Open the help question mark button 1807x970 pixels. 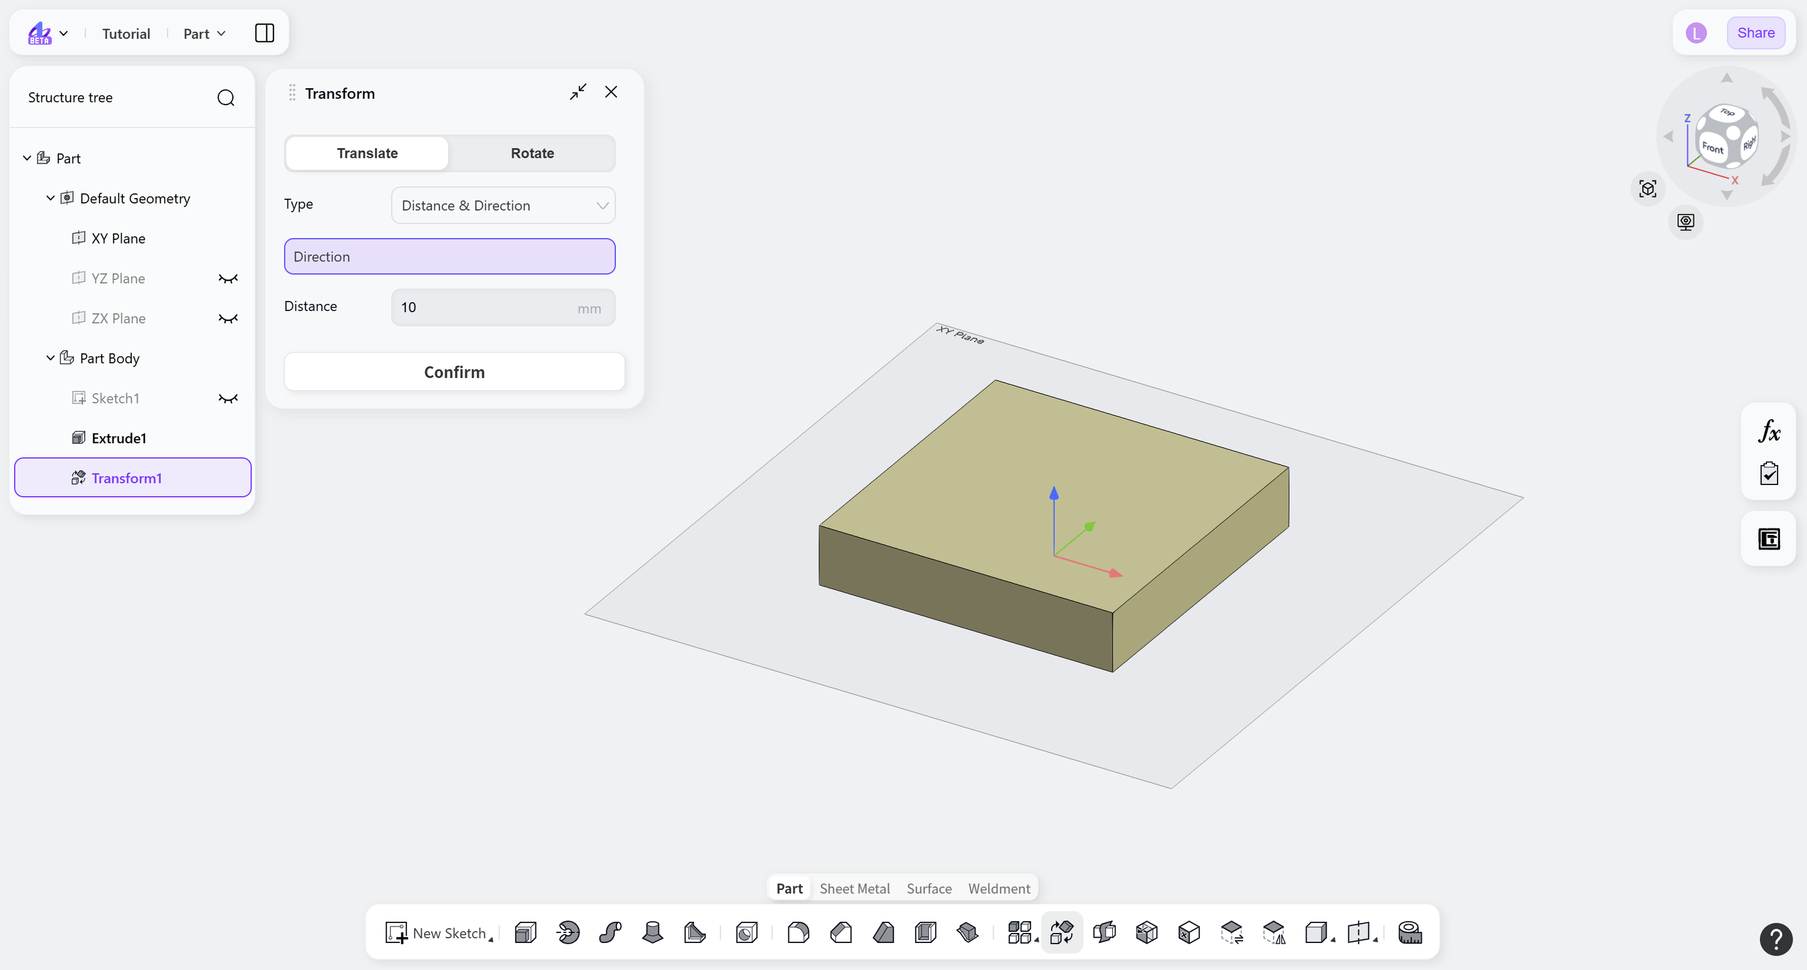tap(1775, 939)
